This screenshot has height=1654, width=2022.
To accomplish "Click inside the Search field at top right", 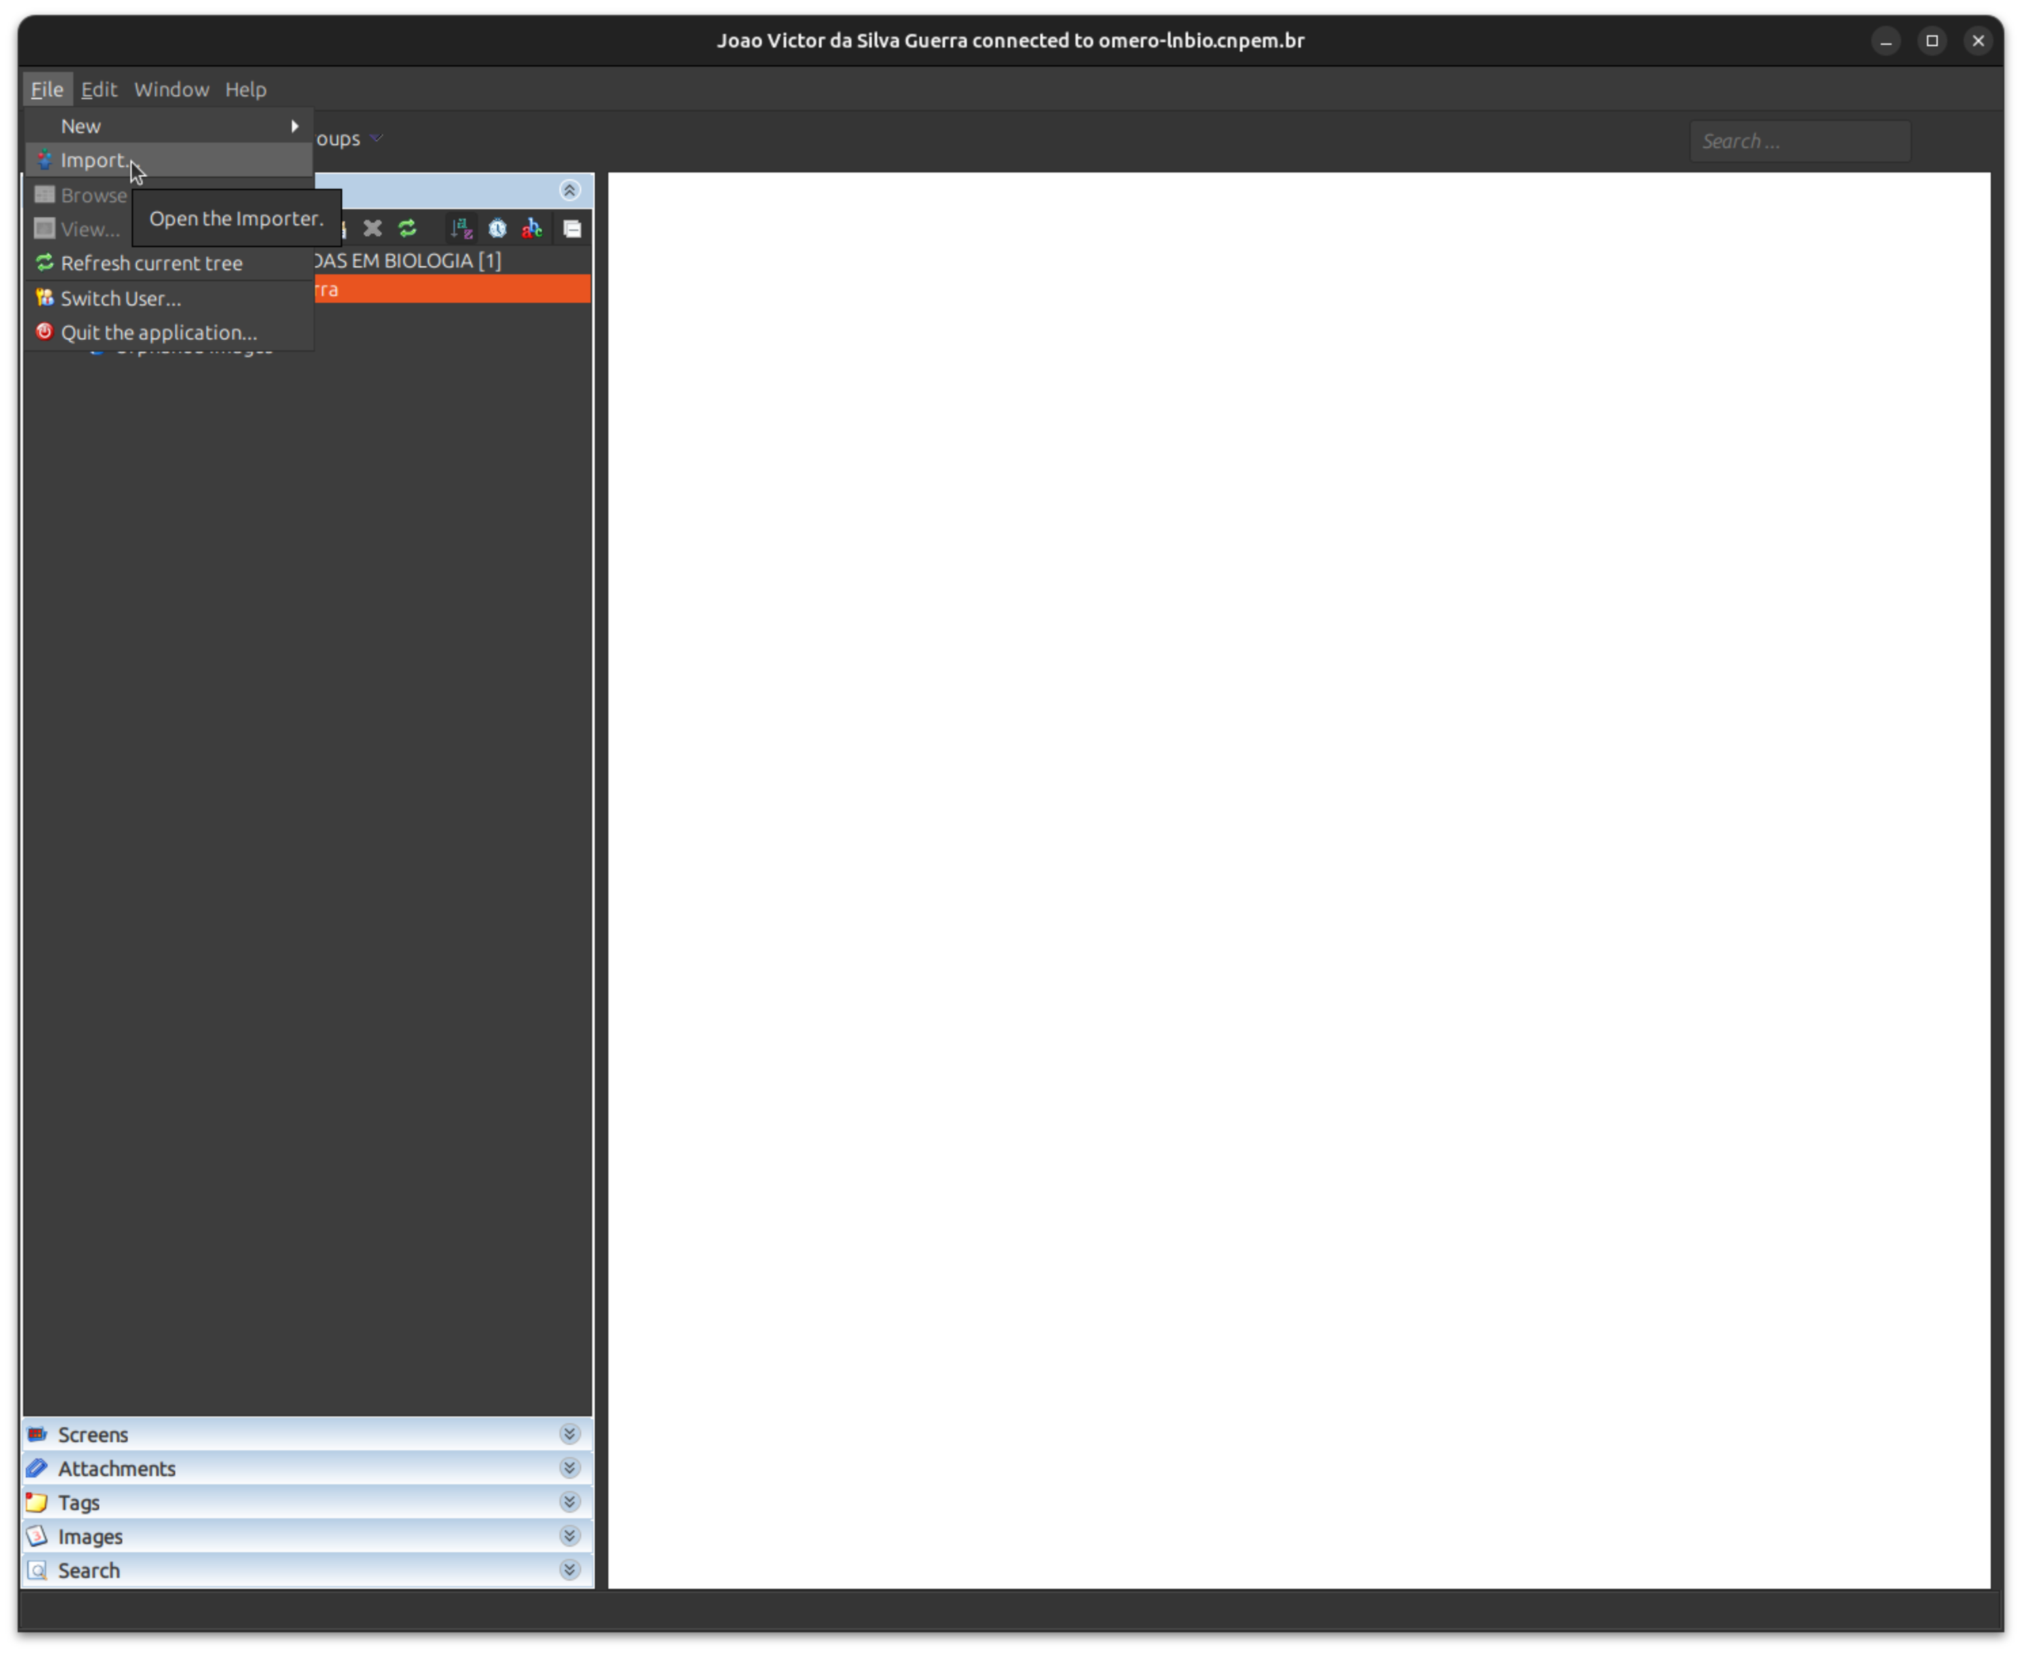I will 1799,140.
